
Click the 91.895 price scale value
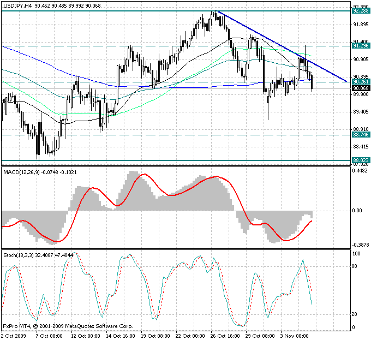[x=361, y=25]
